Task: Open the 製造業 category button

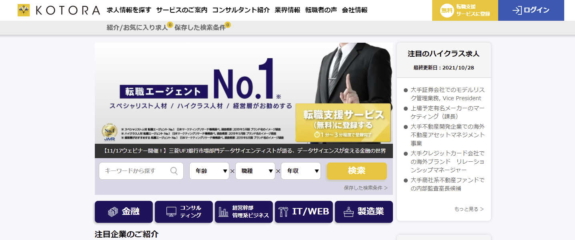Action: [x=364, y=212]
